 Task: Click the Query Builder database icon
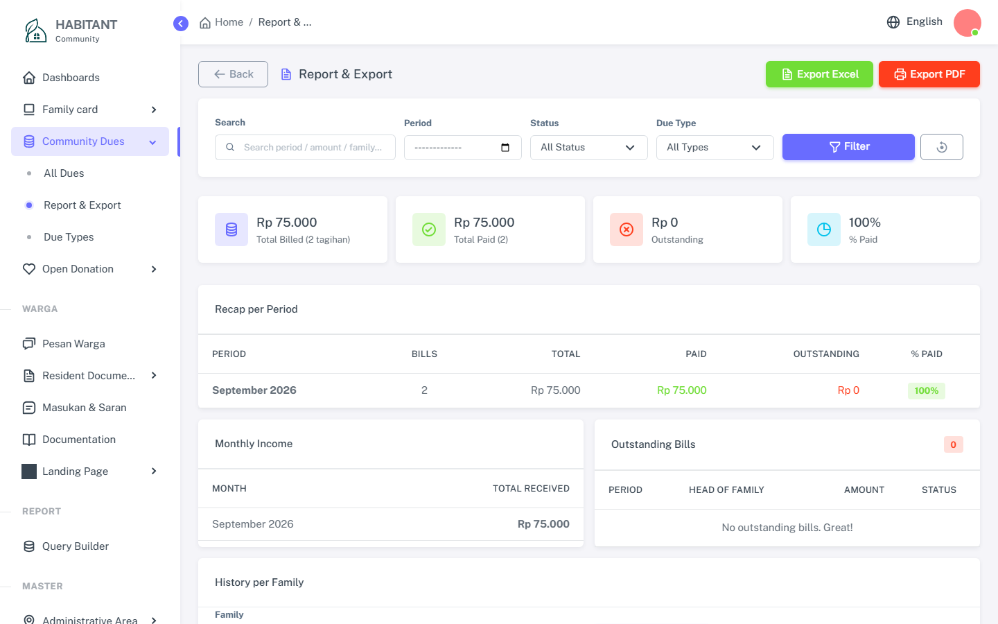29,546
